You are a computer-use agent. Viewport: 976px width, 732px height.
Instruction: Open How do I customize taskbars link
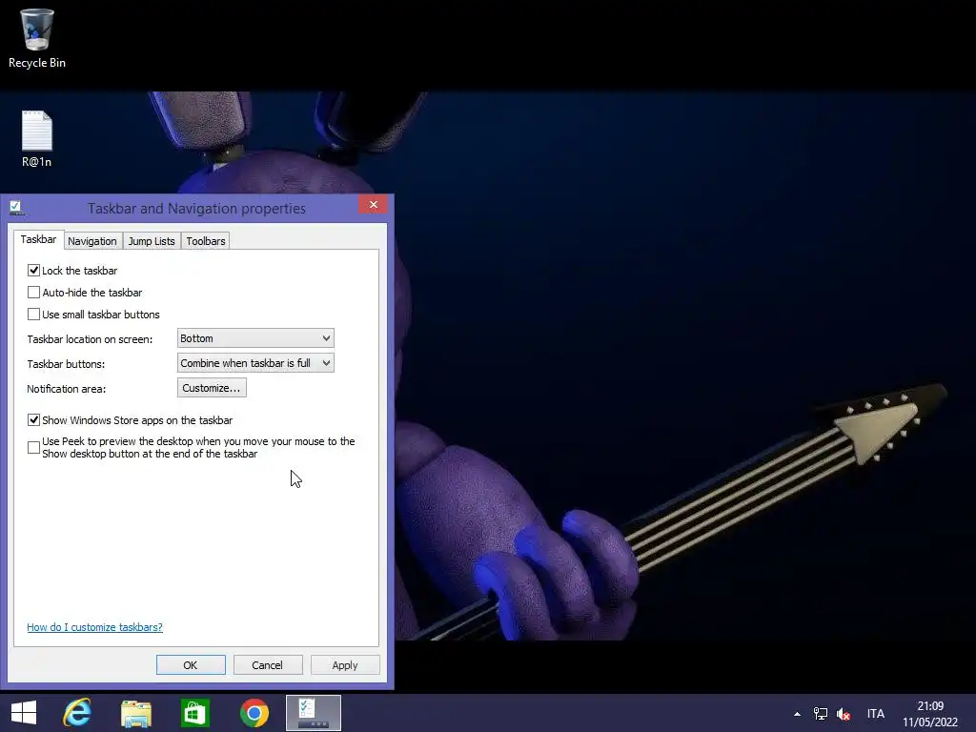(94, 627)
